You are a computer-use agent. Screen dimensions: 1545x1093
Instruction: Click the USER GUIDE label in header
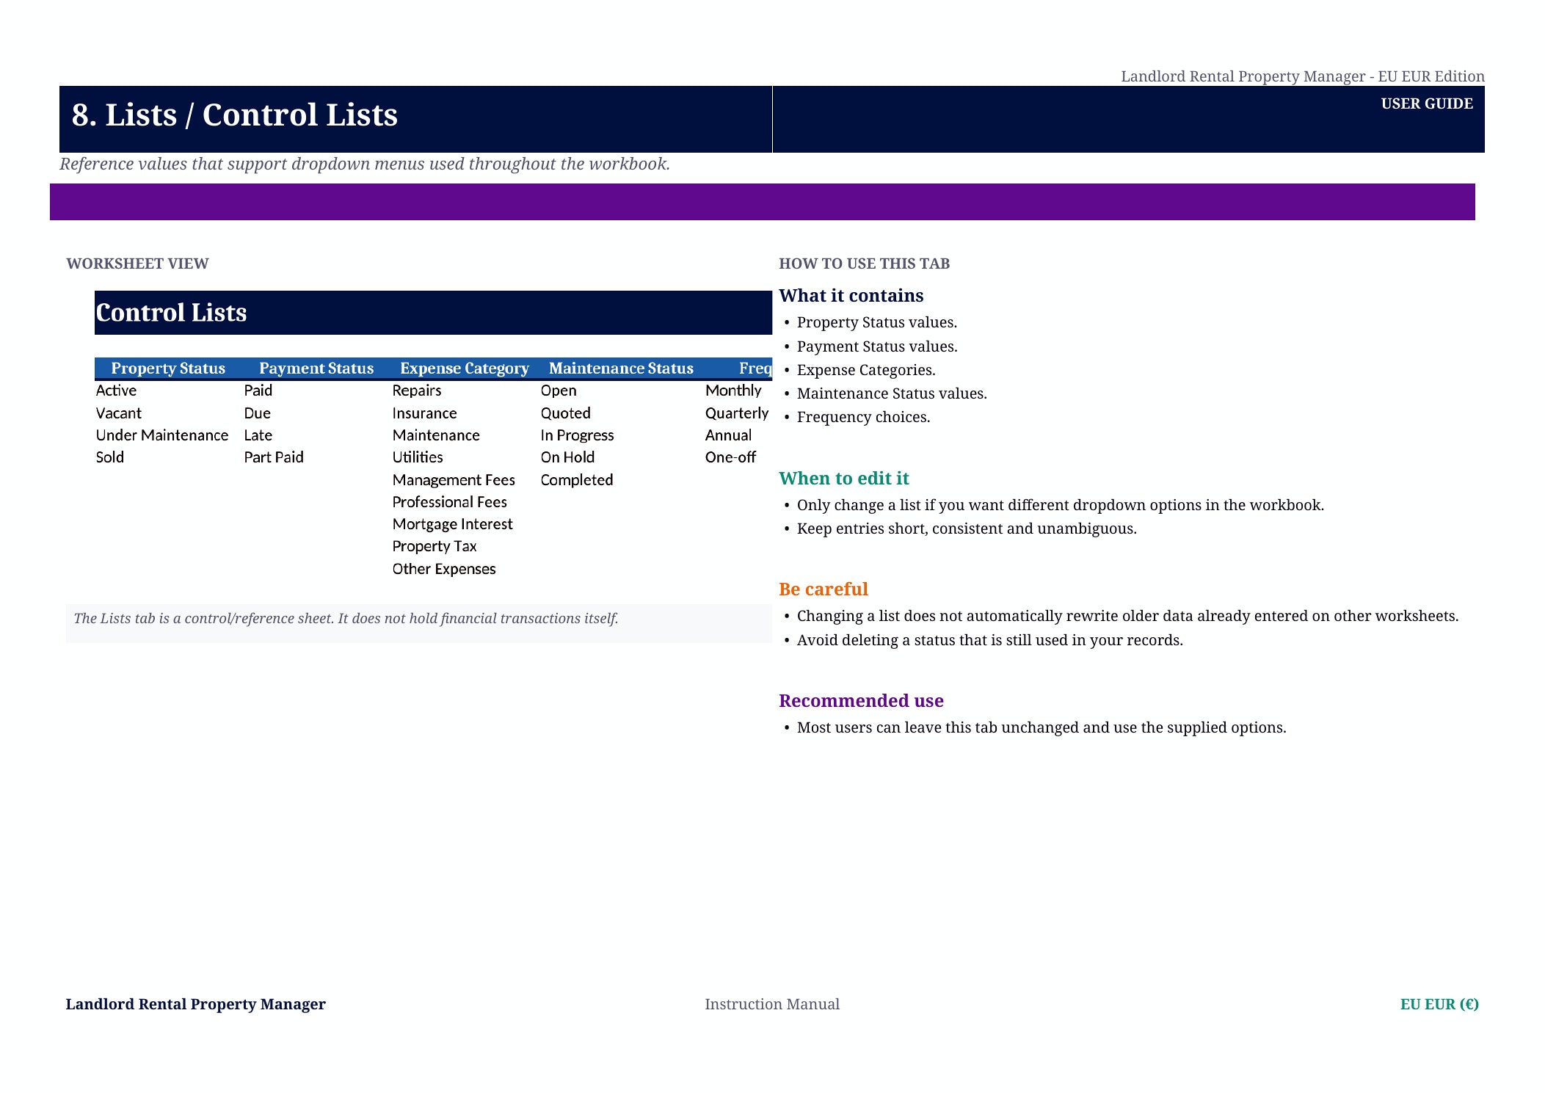[1426, 104]
